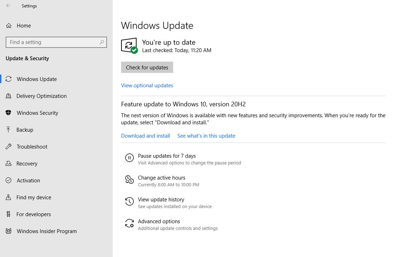Select Pause updates for 7 days
This screenshot has height=257, width=403.
tap(167, 156)
